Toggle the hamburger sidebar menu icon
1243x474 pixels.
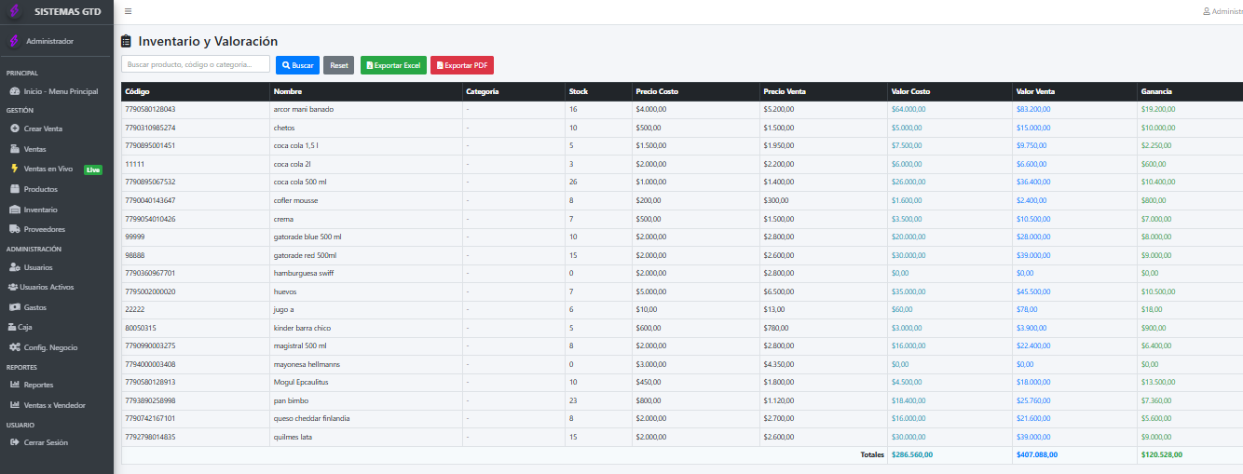[x=128, y=11]
